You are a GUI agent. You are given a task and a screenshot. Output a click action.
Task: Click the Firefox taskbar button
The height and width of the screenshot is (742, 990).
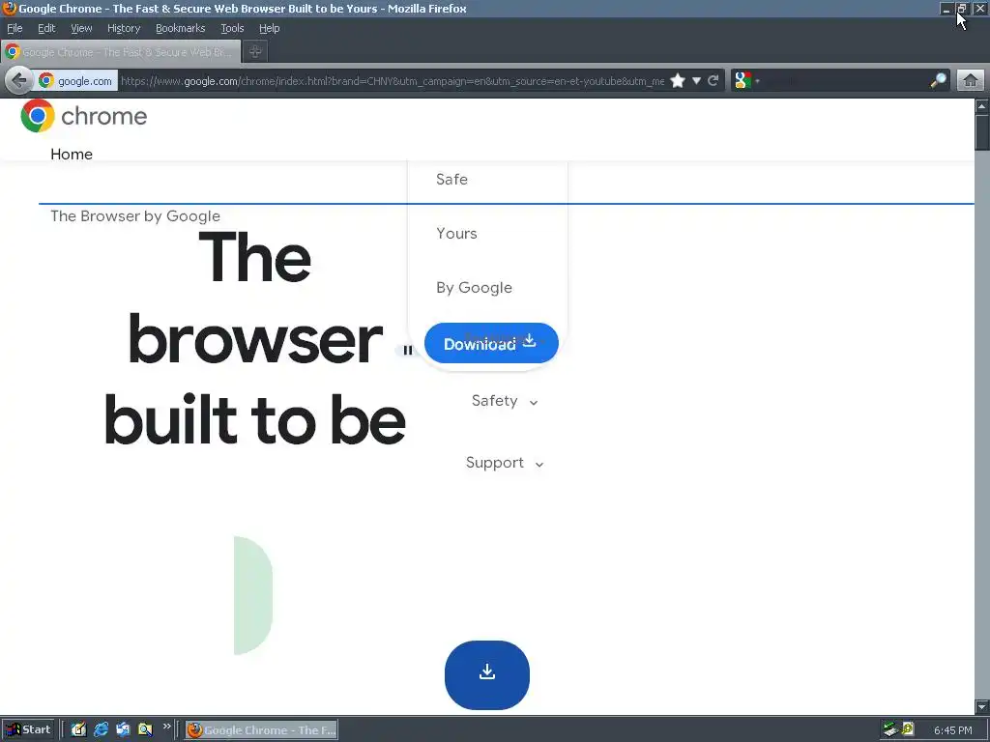coord(261,730)
